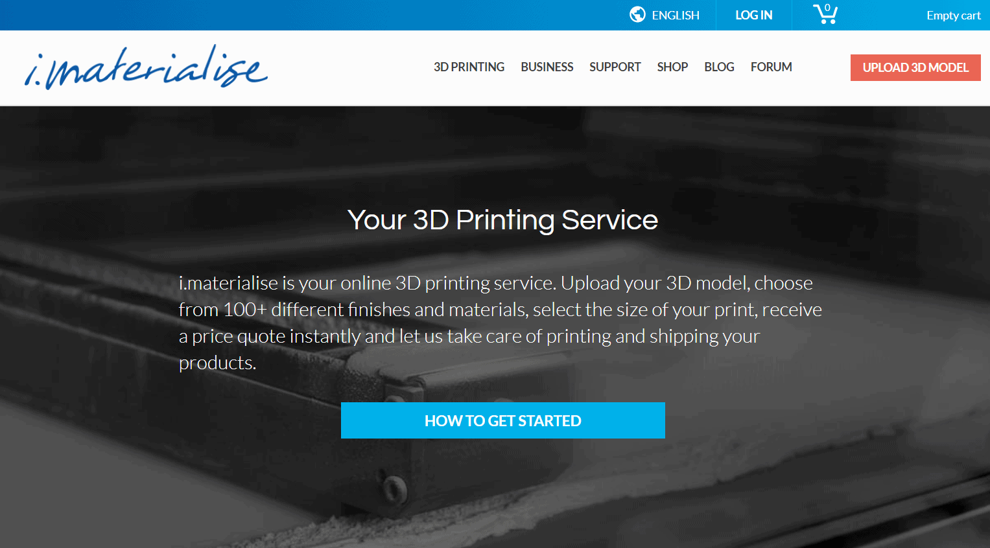
Task: Click the hero description paragraph text
Action: 501,323
